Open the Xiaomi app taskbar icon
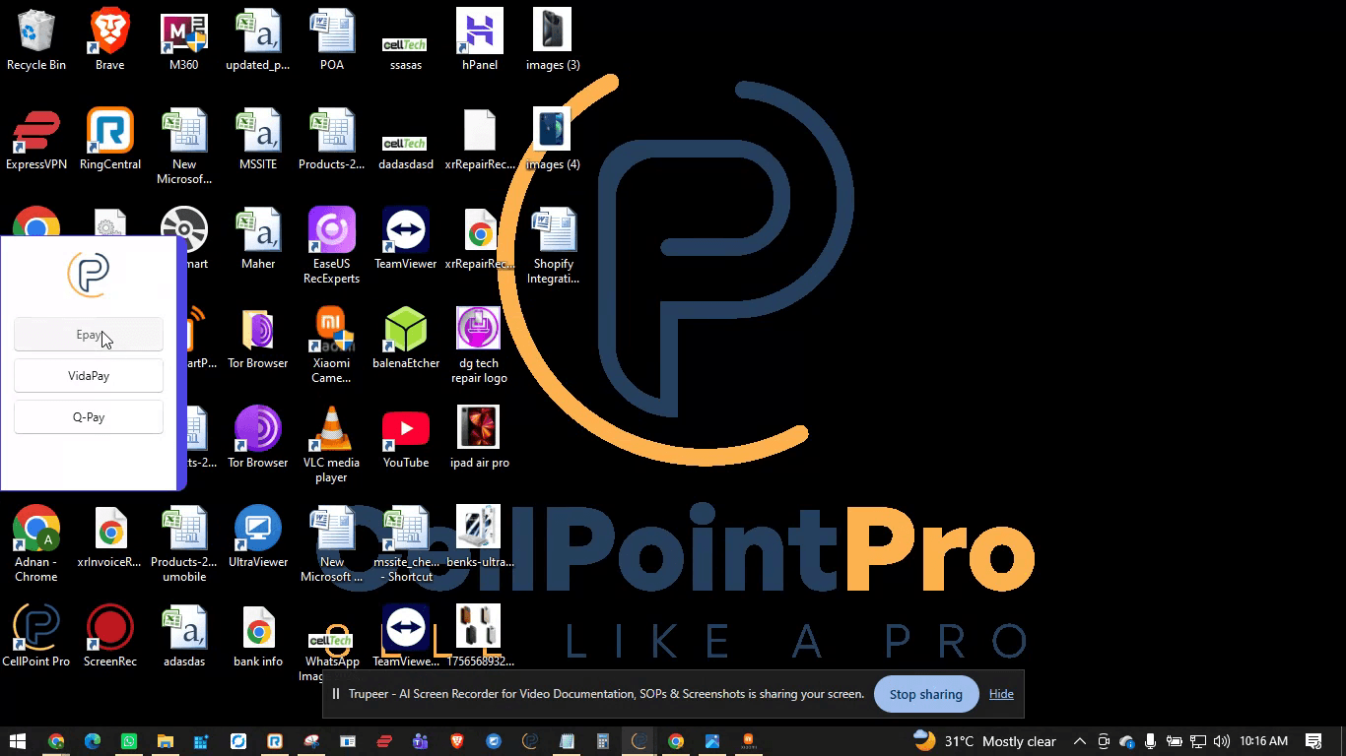Viewport: 1346px width, 756px height. pos(749,741)
